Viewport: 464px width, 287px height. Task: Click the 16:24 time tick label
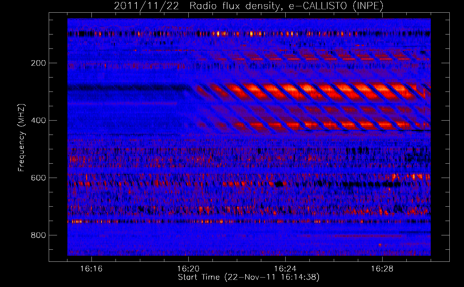pos(285,269)
